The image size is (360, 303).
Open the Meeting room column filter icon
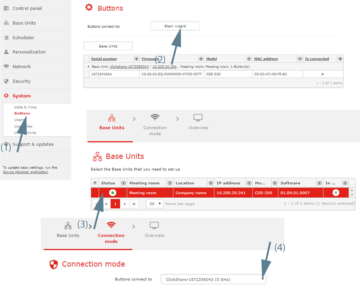[170, 183]
